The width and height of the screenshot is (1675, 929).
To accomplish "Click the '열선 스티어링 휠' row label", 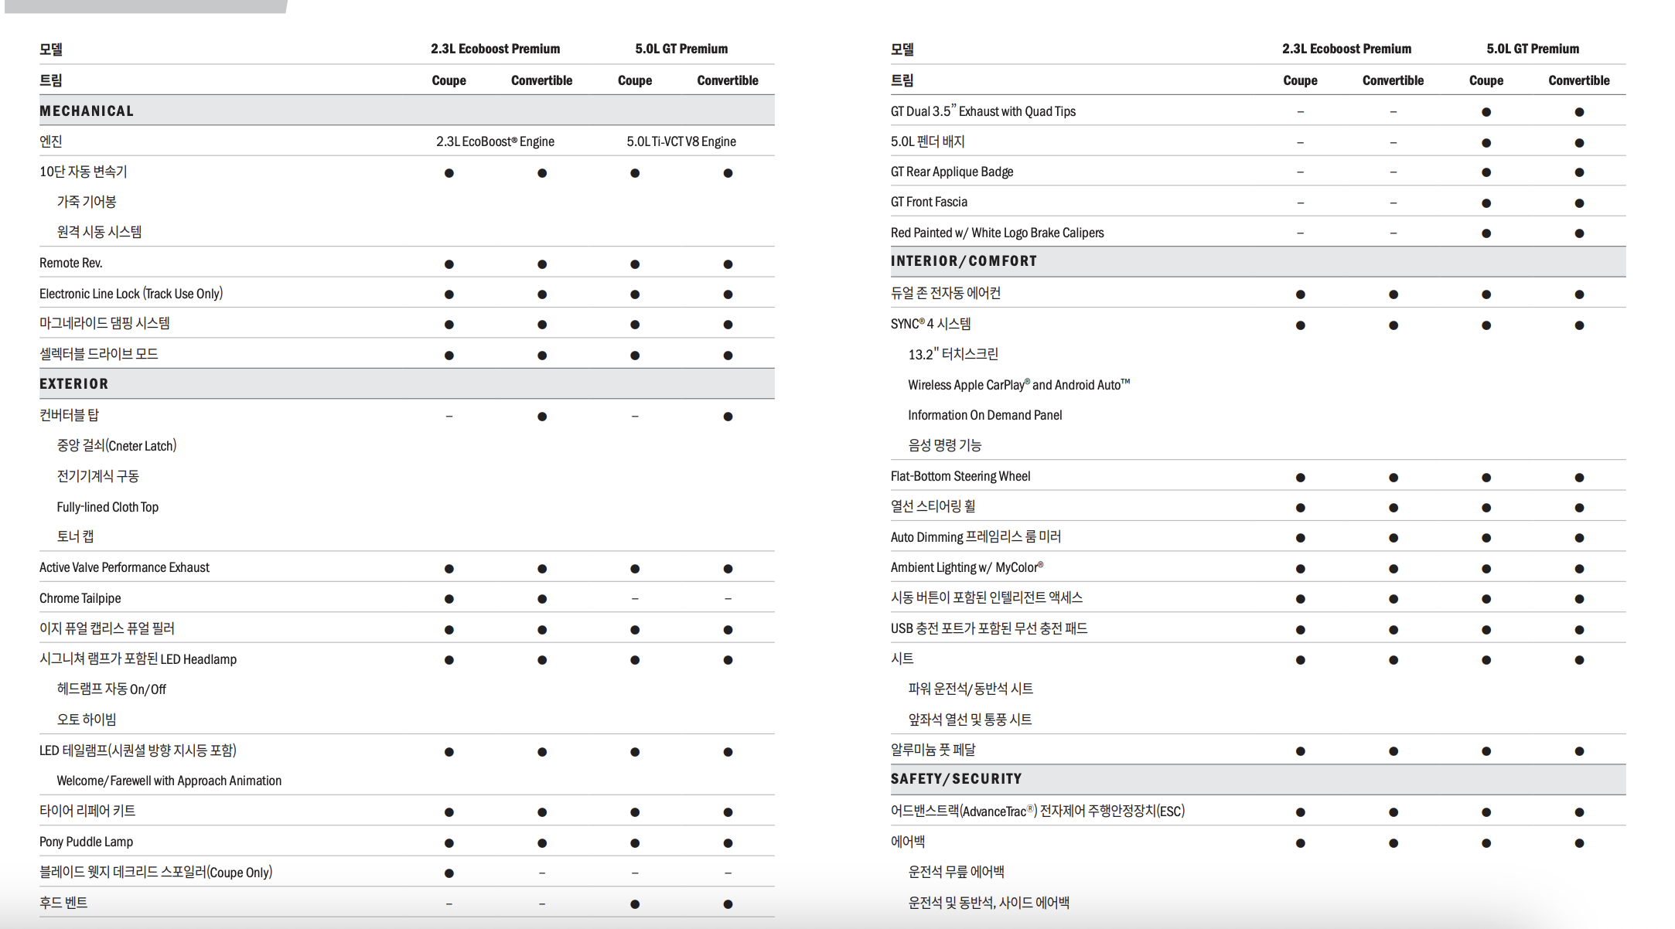I will (x=933, y=506).
